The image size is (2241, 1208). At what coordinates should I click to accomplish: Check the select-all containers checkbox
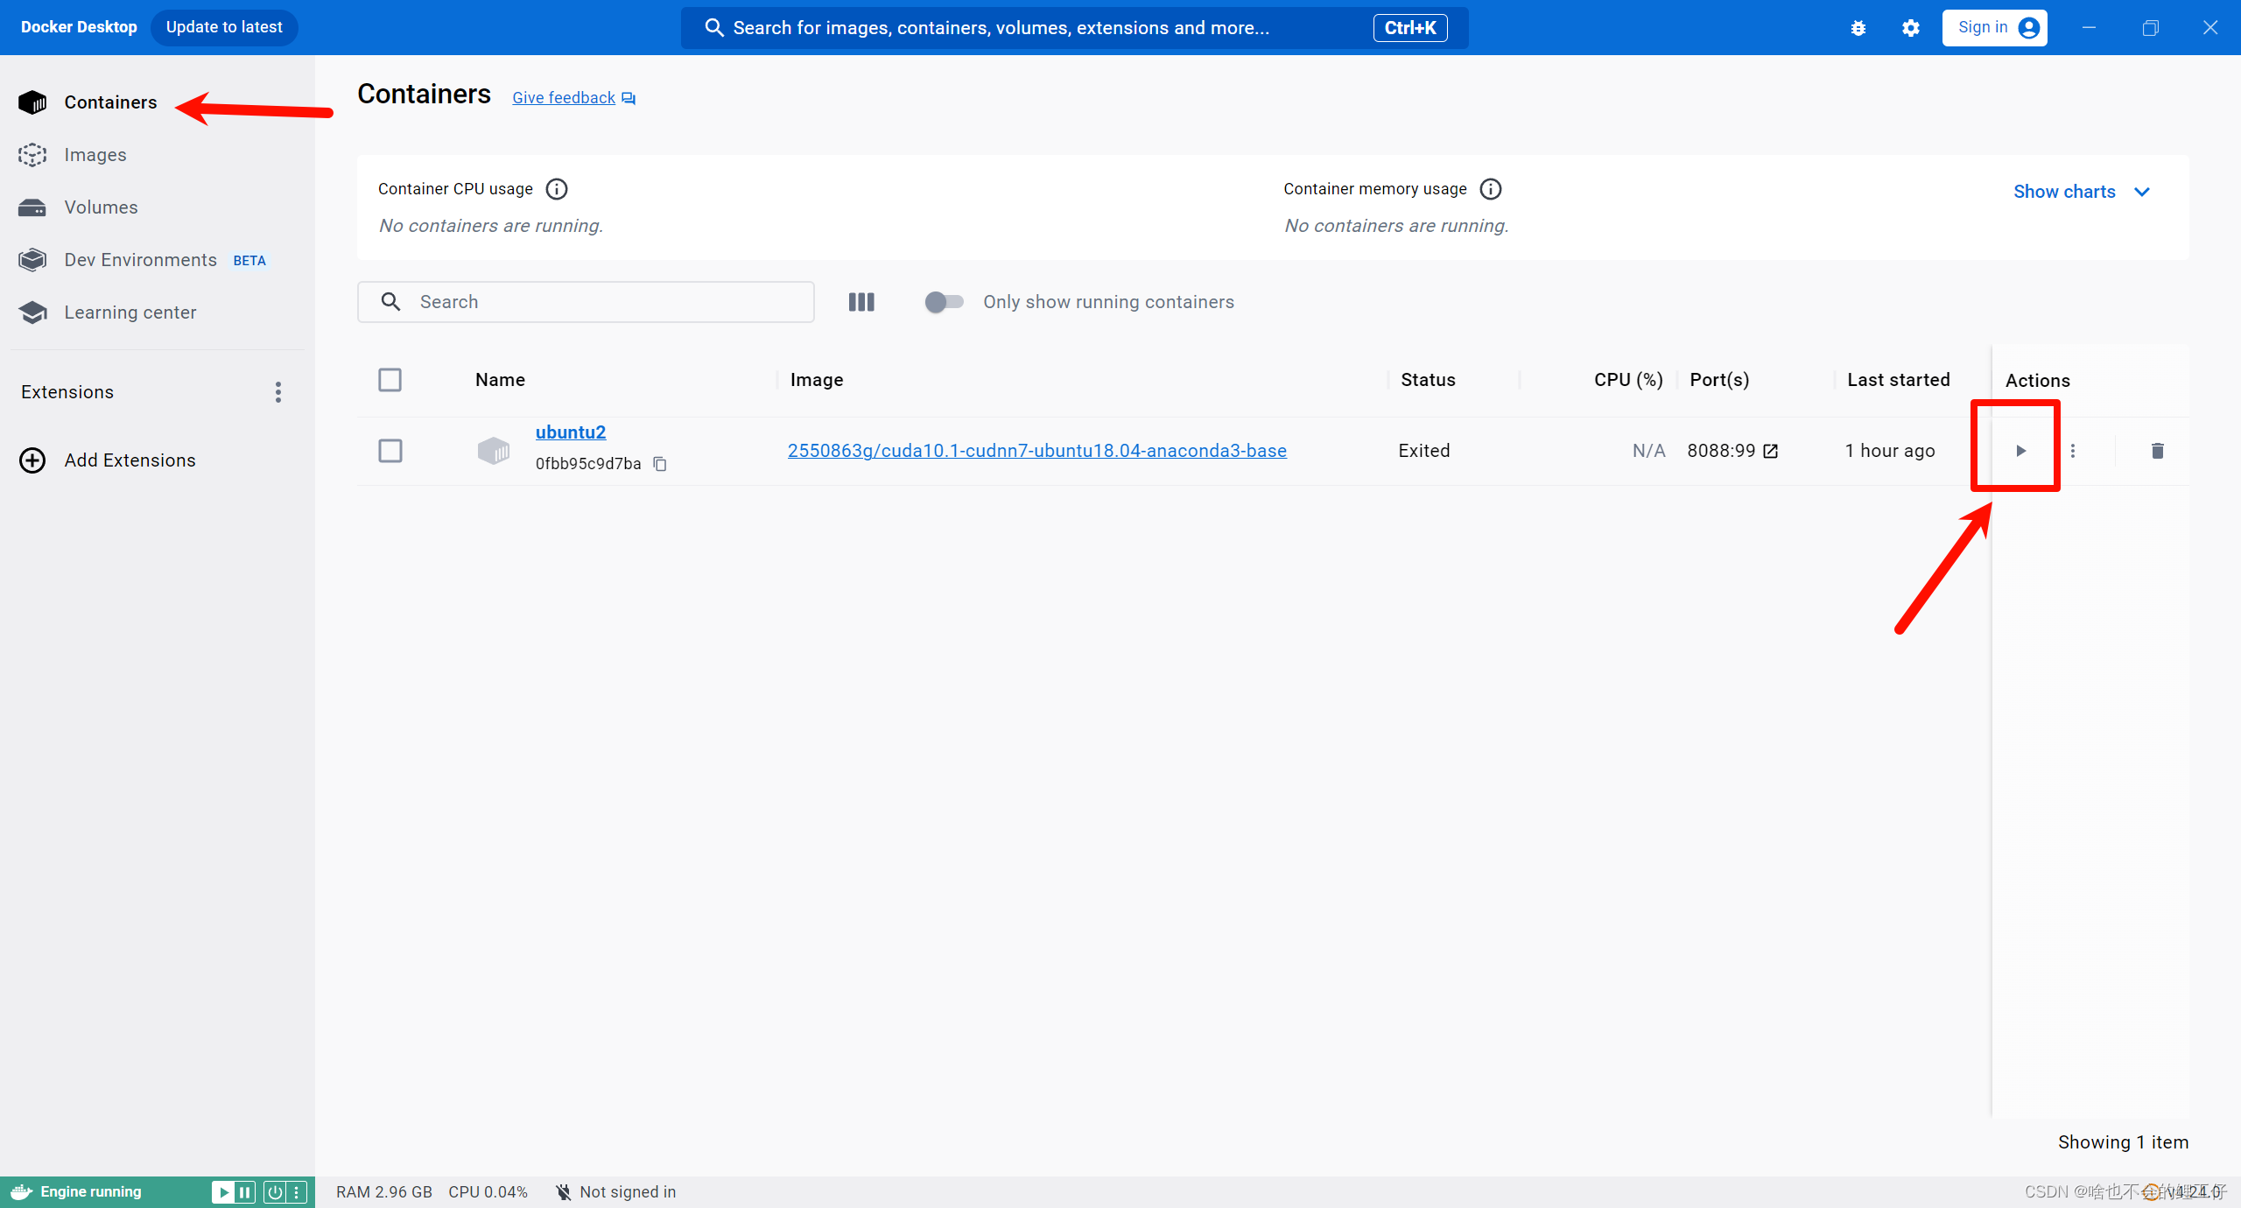pyautogui.click(x=390, y=380)
